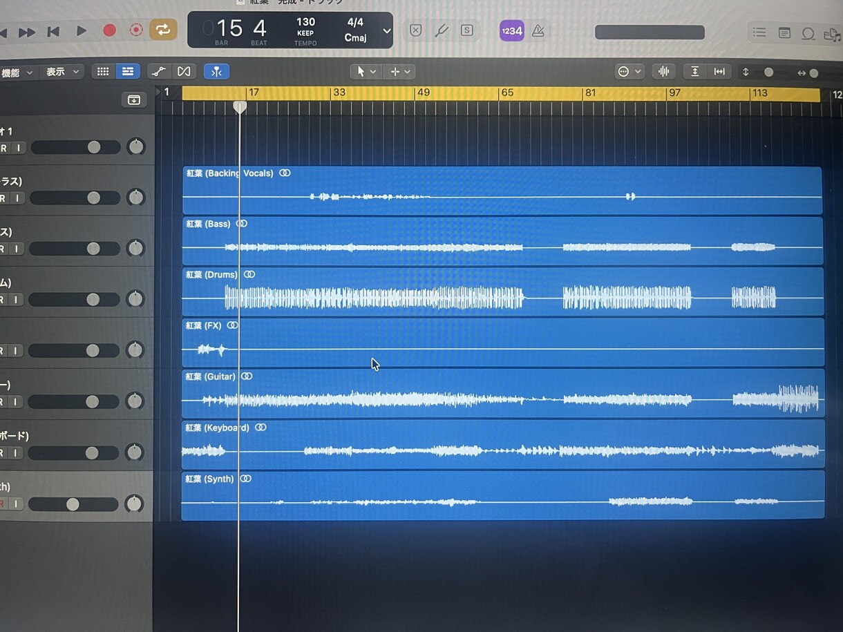Viewport: 843px width, 632px height.
Task: Toggle the global solo S button
Action: [467, 30]
